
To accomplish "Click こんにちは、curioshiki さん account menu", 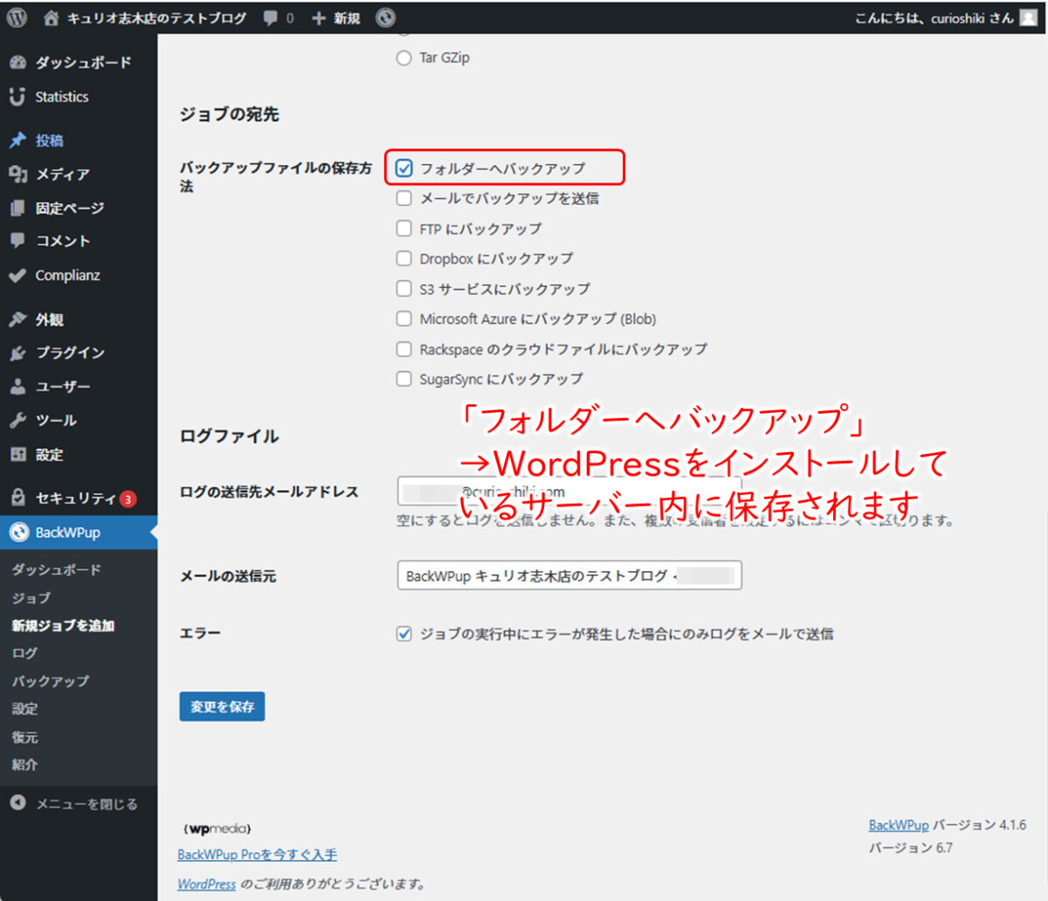I will (x=934, y=17).
